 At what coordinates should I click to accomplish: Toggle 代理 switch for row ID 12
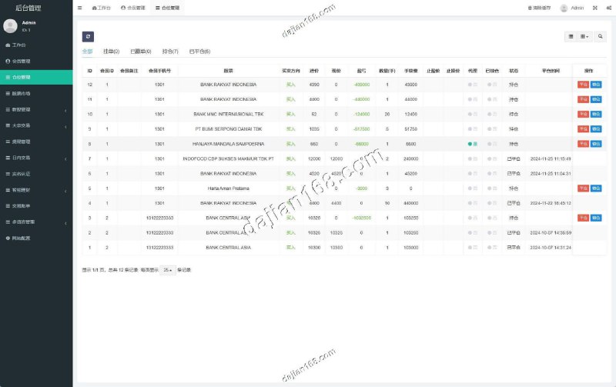click(471, 85)
